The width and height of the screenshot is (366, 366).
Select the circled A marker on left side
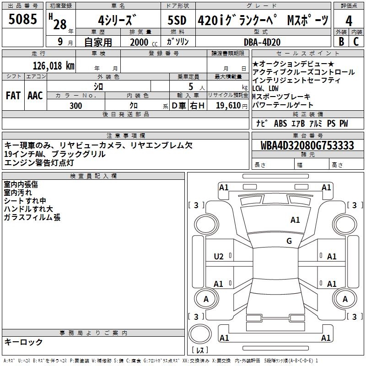(x=206, y=299)
